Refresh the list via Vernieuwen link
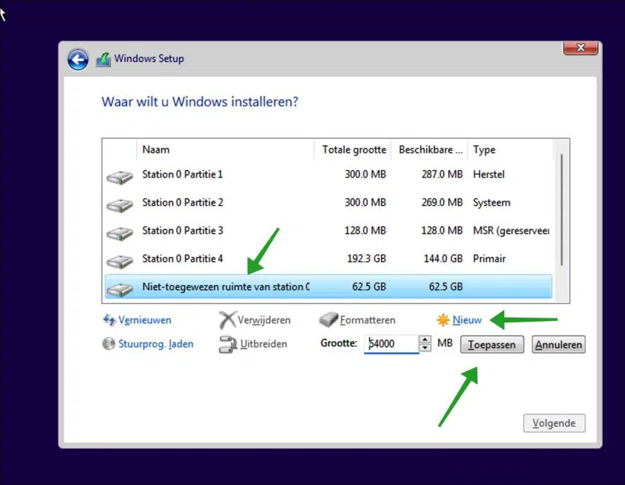Viewport: 625px width, 485px height. pyautogui.click(x=144, y=320)
